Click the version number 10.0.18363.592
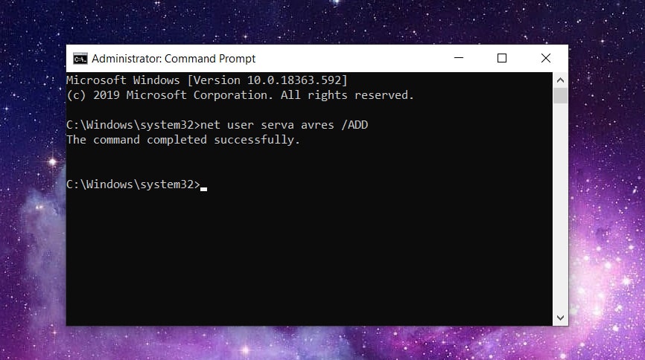This screenshot has width=645, height=360. 294,80
